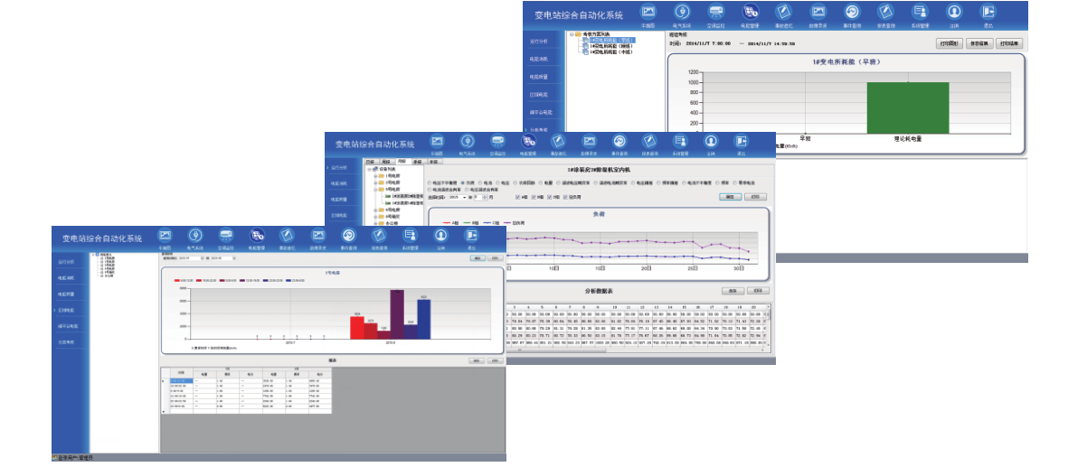Toggle the 总负荷 checkbox
The height and width of the screenshot is (467, 1078).
[567, 196]
